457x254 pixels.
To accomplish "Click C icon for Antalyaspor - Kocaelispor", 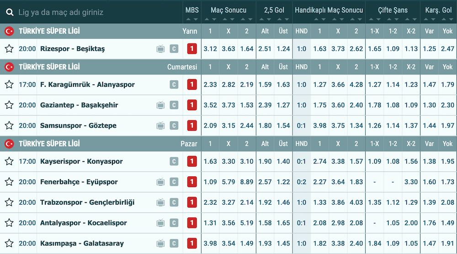I will pyautogui.click(x=174, y=223).
